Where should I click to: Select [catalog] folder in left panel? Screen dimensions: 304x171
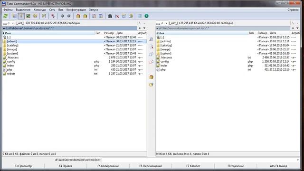coord(75,46)
